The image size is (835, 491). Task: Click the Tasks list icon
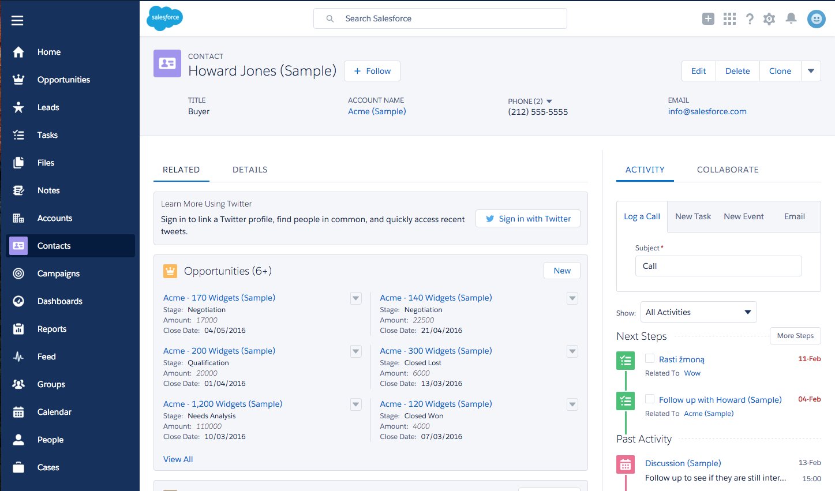pos(18,135)
